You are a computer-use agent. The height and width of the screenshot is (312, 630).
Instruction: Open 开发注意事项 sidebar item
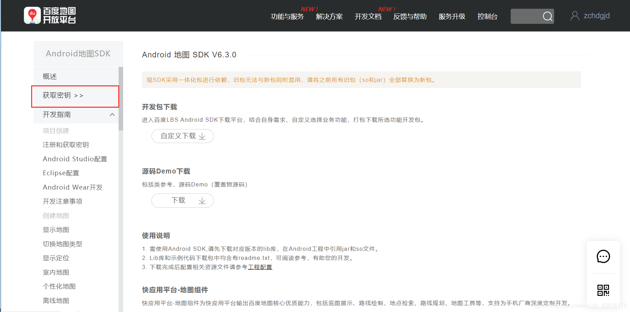[63, 201]
